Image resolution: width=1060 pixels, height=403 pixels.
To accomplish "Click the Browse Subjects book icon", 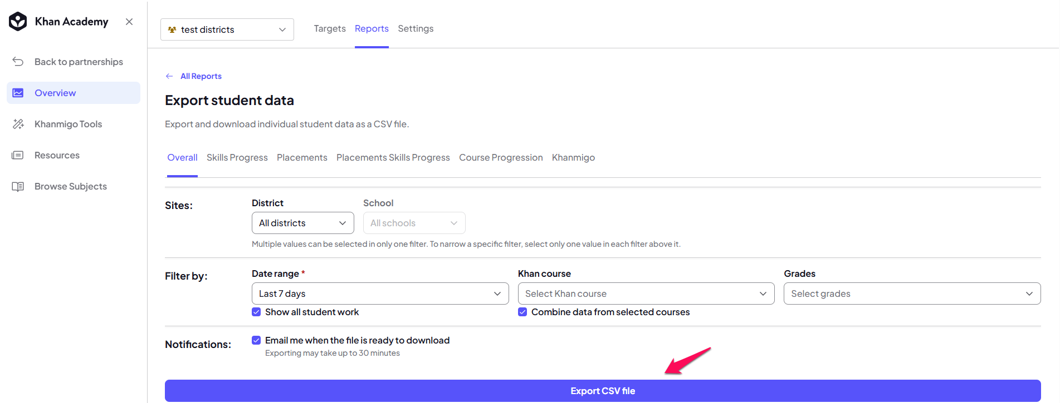I will 18,186.
